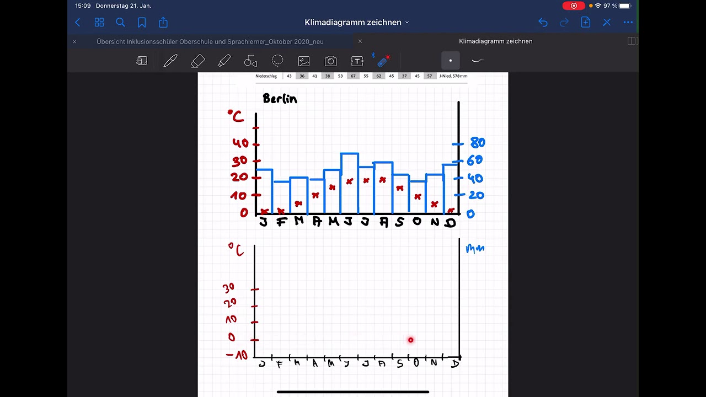The height and width of the screenshot is (397, 706).
Task: Toggle read-only mode pen icon
Action: pyautogui.click(x=607, y=23)
